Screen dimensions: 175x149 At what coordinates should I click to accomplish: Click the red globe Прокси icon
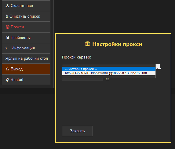[x=7, y=27]
